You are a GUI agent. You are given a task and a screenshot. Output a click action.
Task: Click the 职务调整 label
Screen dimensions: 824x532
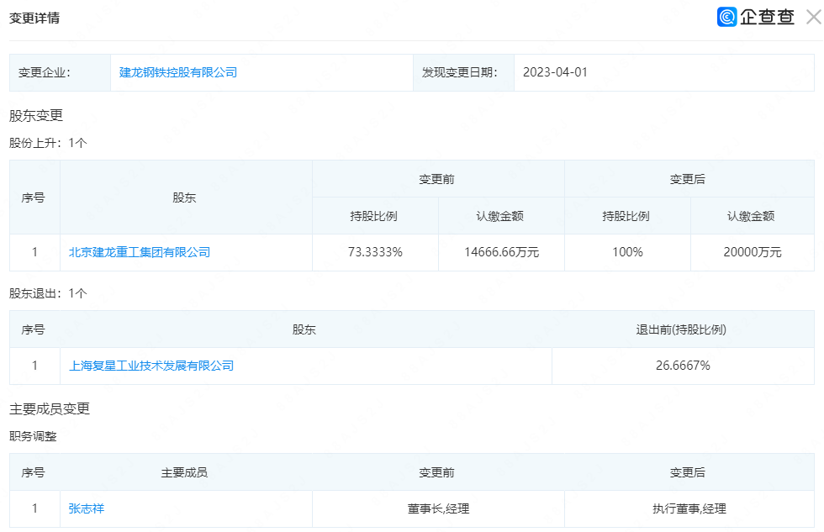33,436
